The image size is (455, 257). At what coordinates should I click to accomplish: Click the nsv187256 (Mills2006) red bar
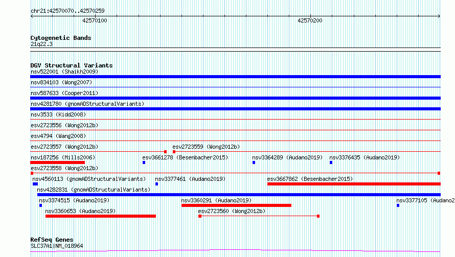pyautogui.click(x=57, y=162)
